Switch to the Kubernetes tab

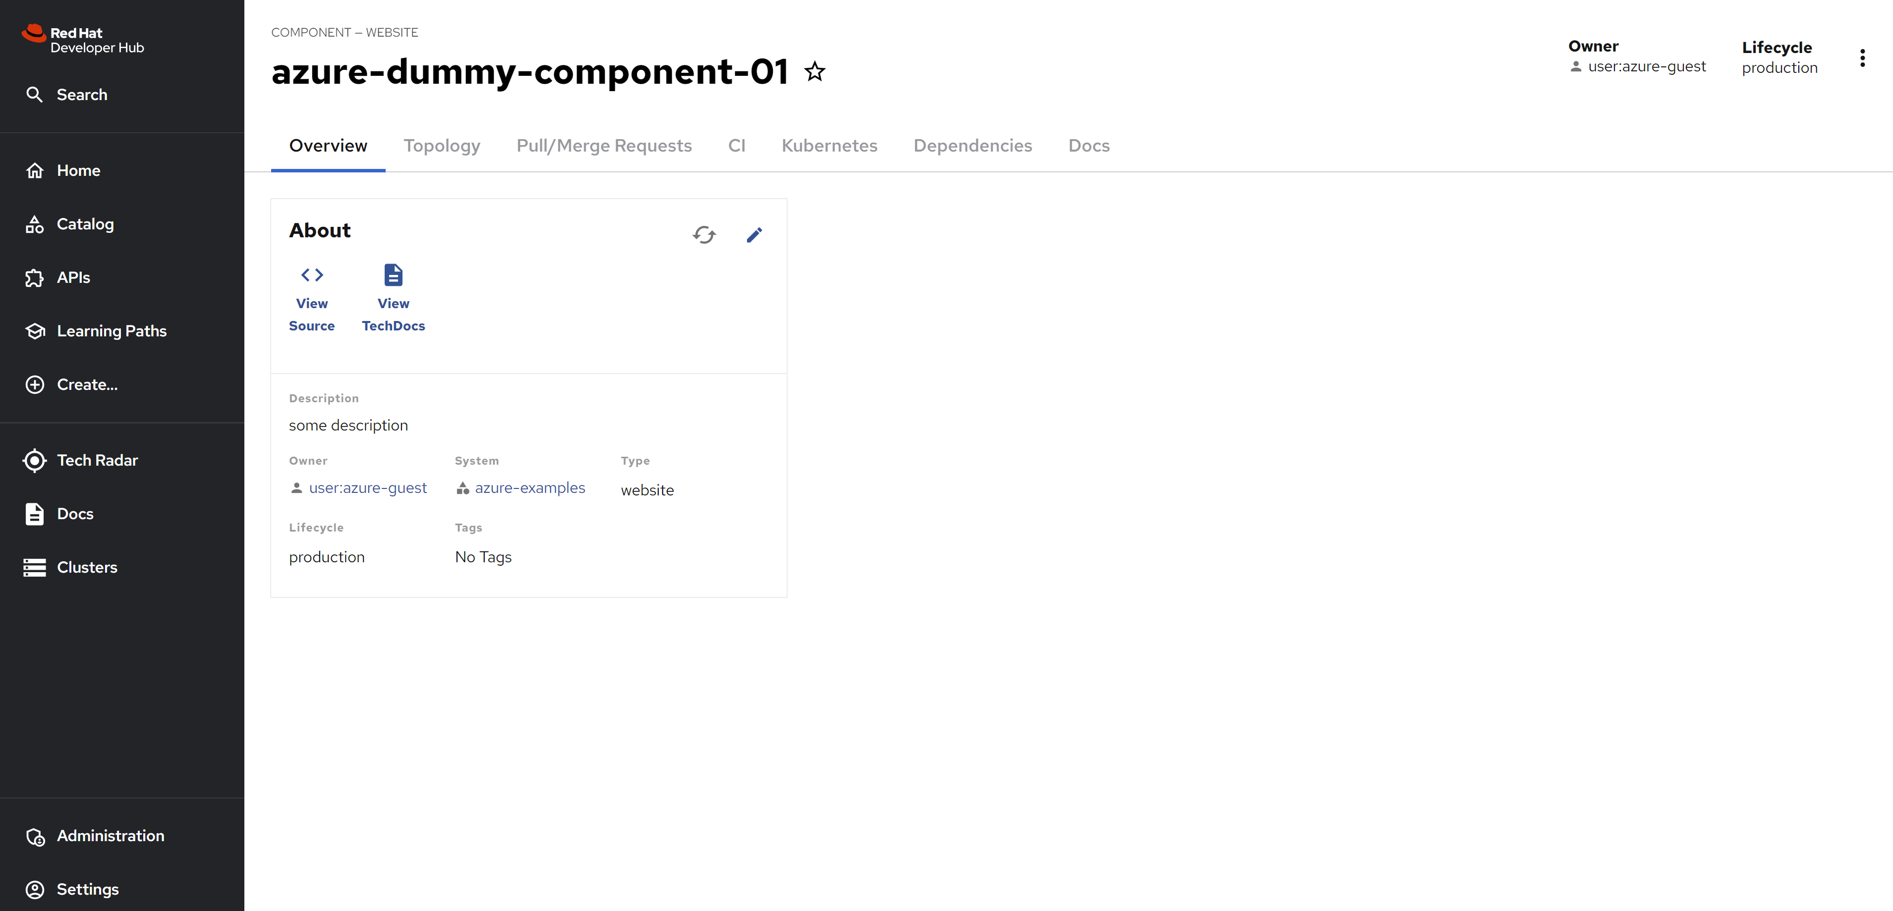(829, 146)
